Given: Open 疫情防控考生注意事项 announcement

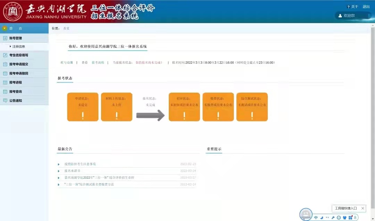Looking at the screenshot, I should click(80, 164).
